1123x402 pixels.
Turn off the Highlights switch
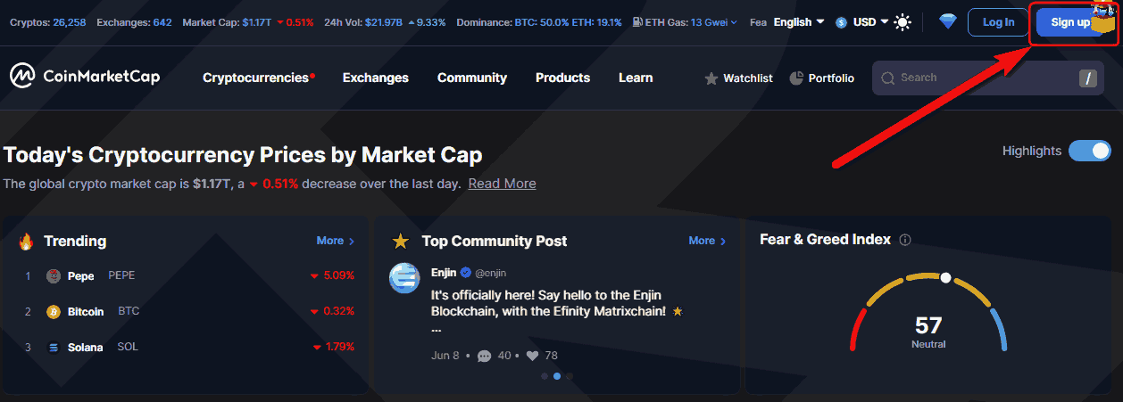point(1090,151)
